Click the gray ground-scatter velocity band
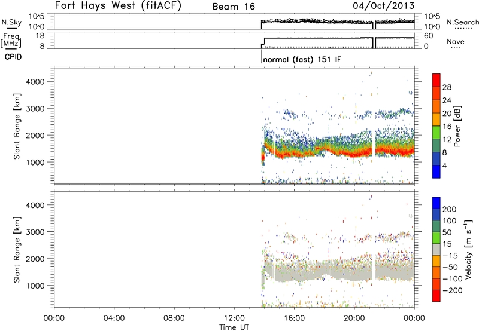Screen dimensions: 479x331 339,271
